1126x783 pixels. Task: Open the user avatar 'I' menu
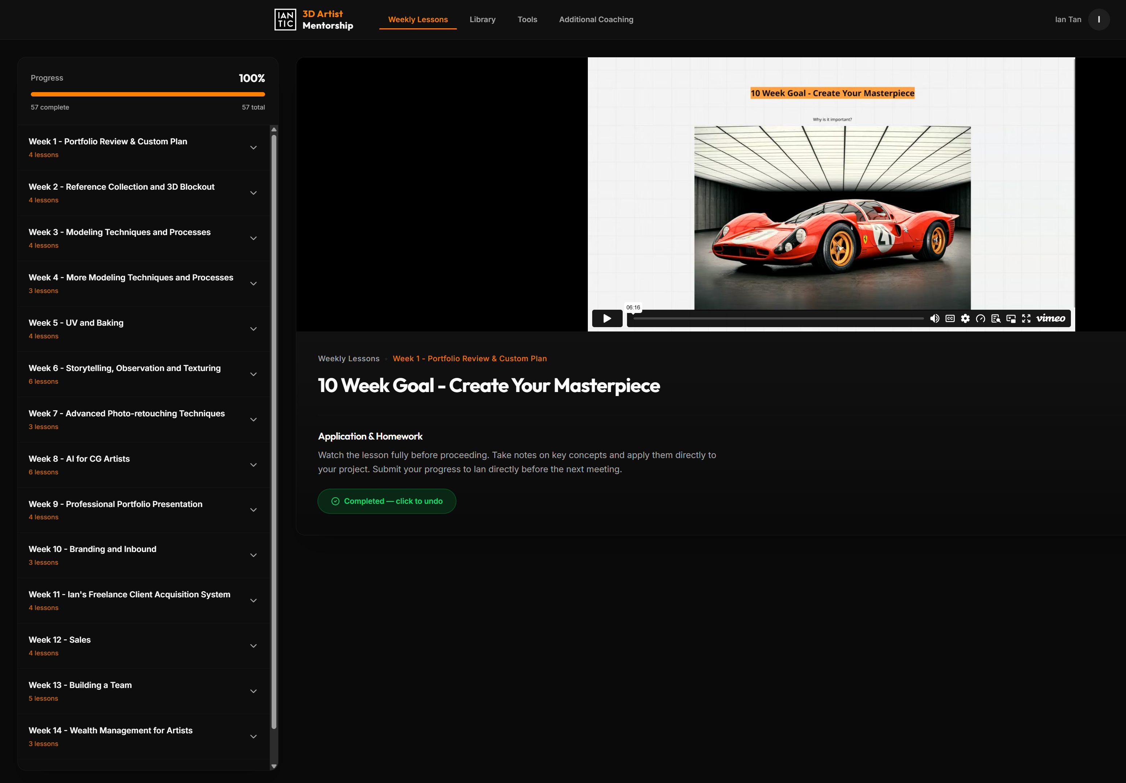1098,20
